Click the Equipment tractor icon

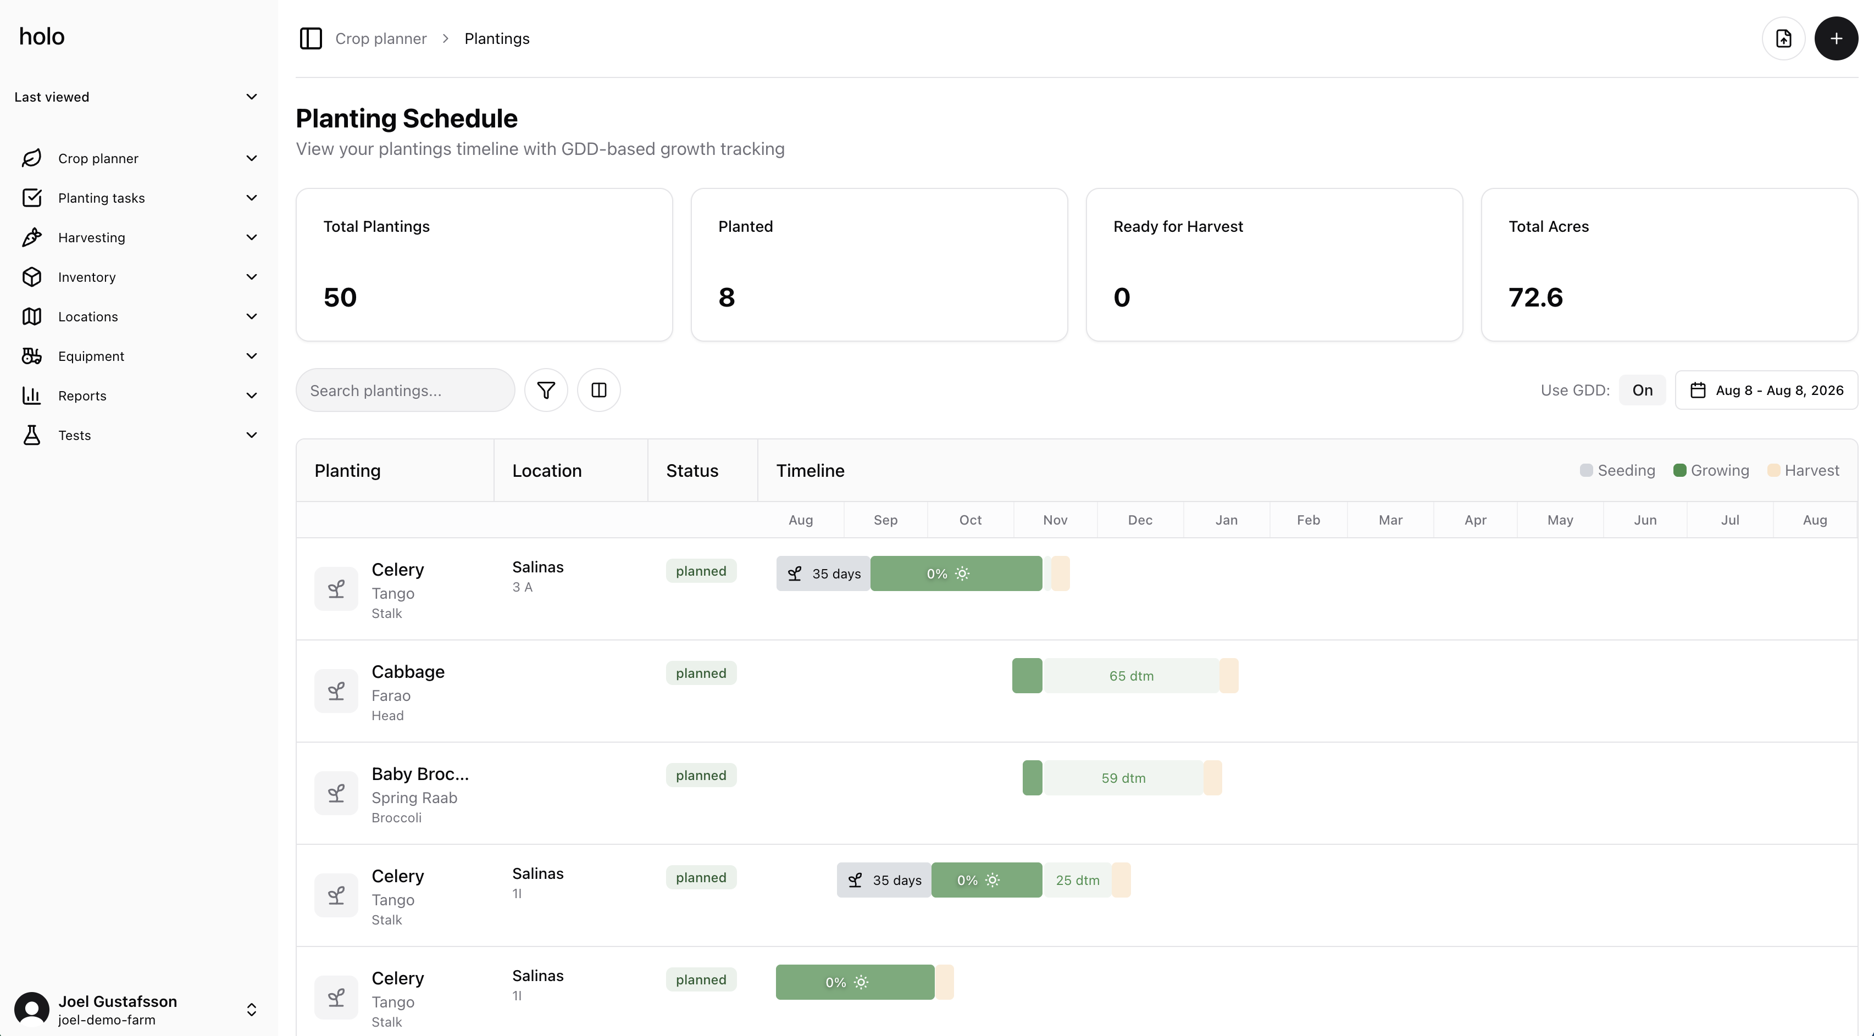(x=32, y=357)
